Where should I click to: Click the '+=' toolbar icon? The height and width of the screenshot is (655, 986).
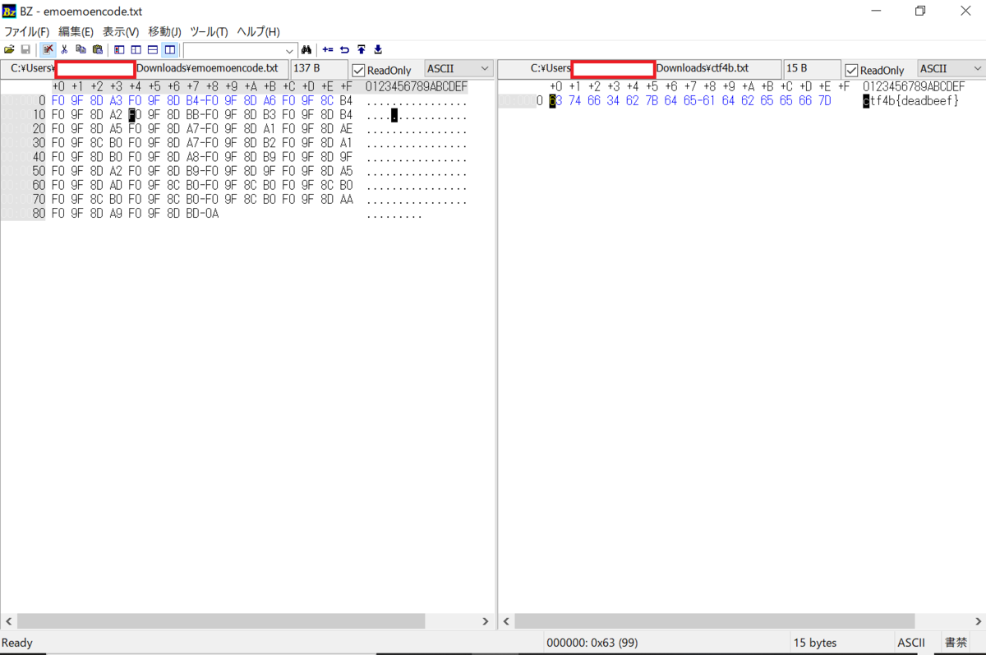point(328,49)
